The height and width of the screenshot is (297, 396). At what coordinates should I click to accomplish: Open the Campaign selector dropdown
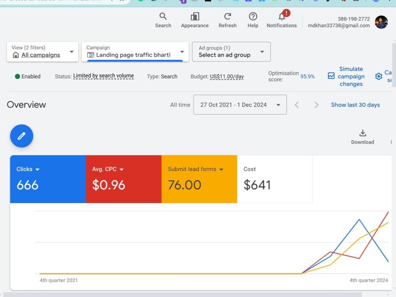pos(135,52)
